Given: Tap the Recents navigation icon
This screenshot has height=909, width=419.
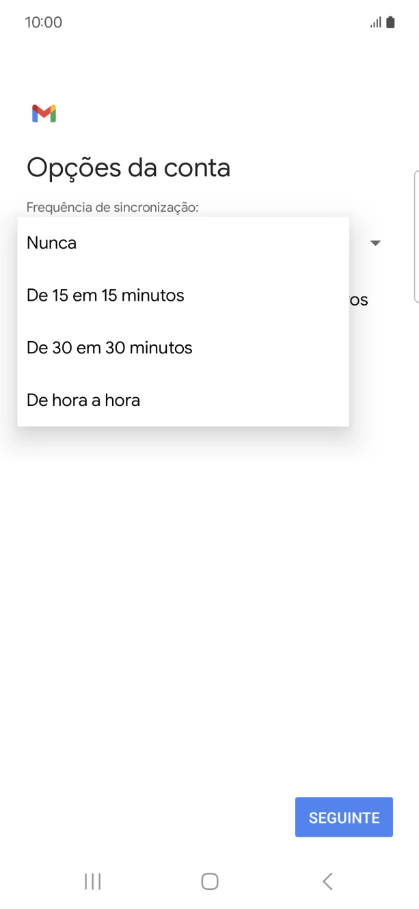Looking at the screenshot, I should (x=92, y=881).
